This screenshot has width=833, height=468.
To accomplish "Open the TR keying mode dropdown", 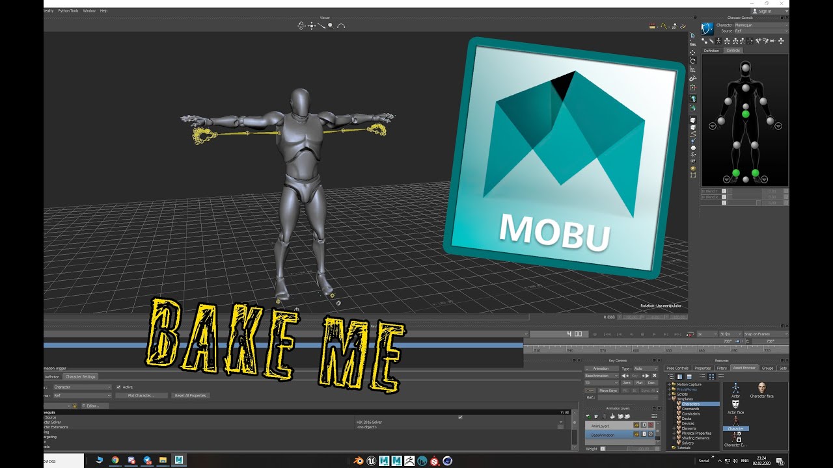I will point(601,383).
